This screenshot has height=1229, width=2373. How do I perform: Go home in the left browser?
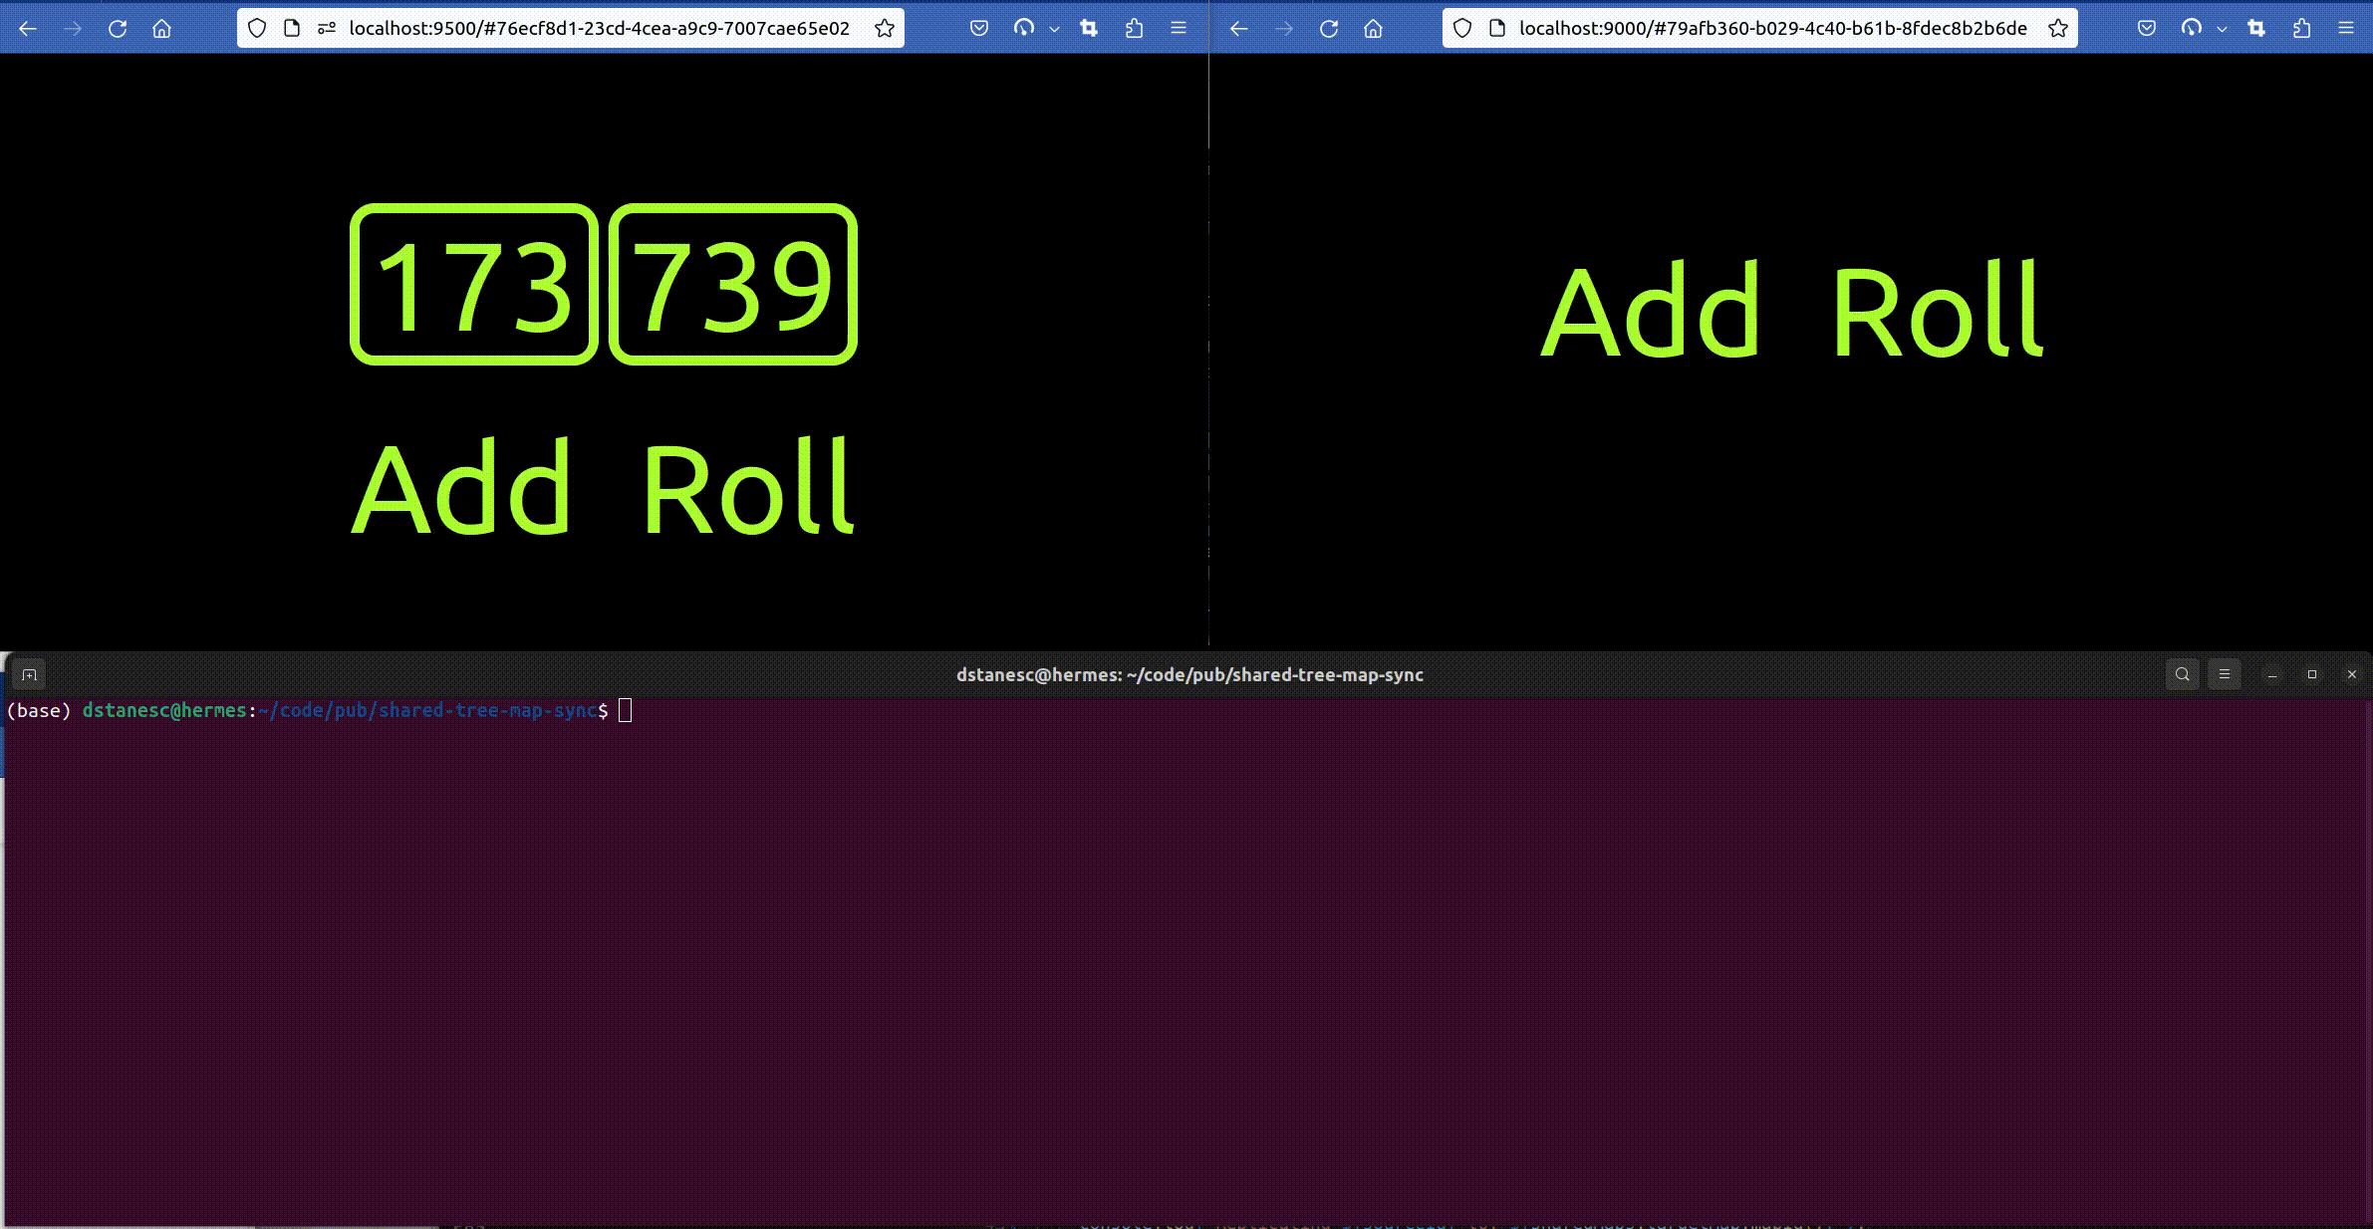[161, 29]
